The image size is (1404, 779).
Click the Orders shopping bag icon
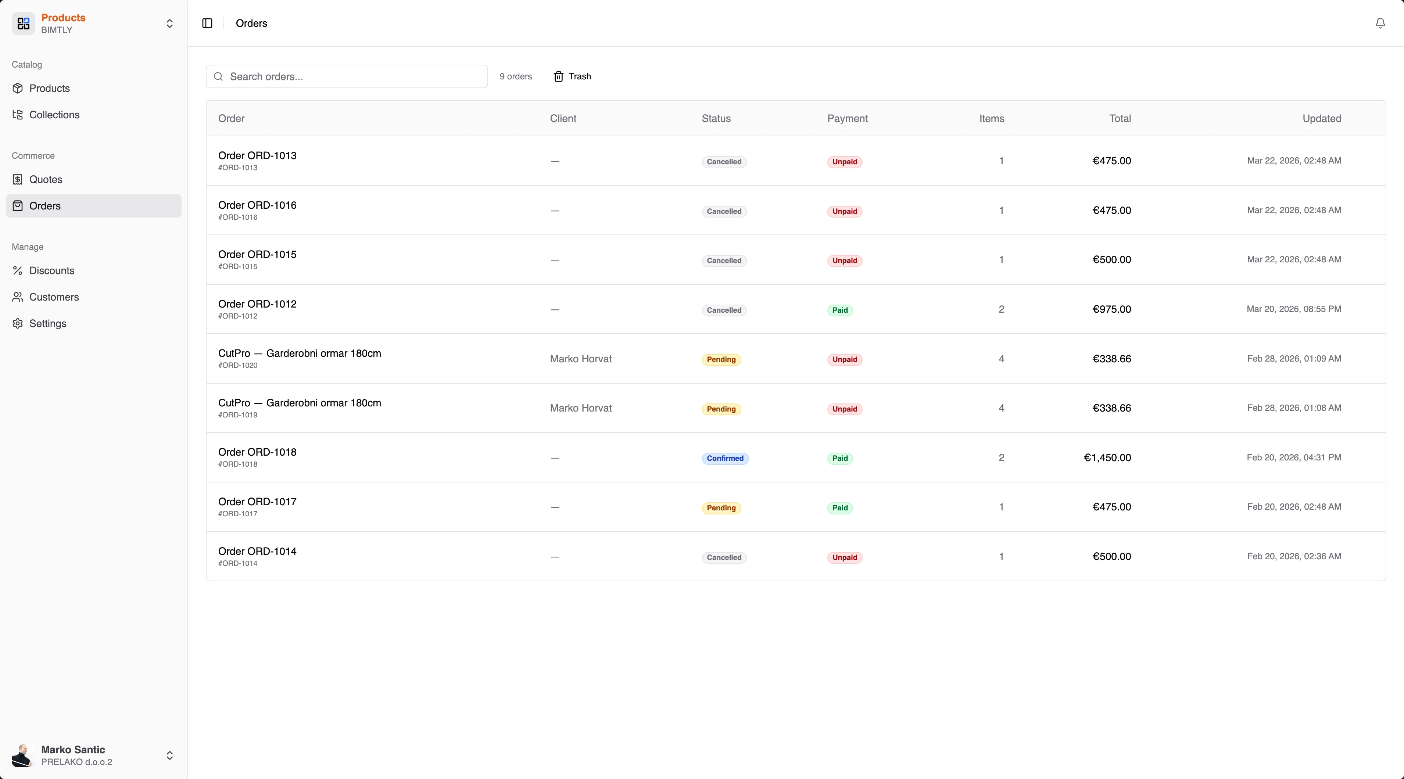18,205
